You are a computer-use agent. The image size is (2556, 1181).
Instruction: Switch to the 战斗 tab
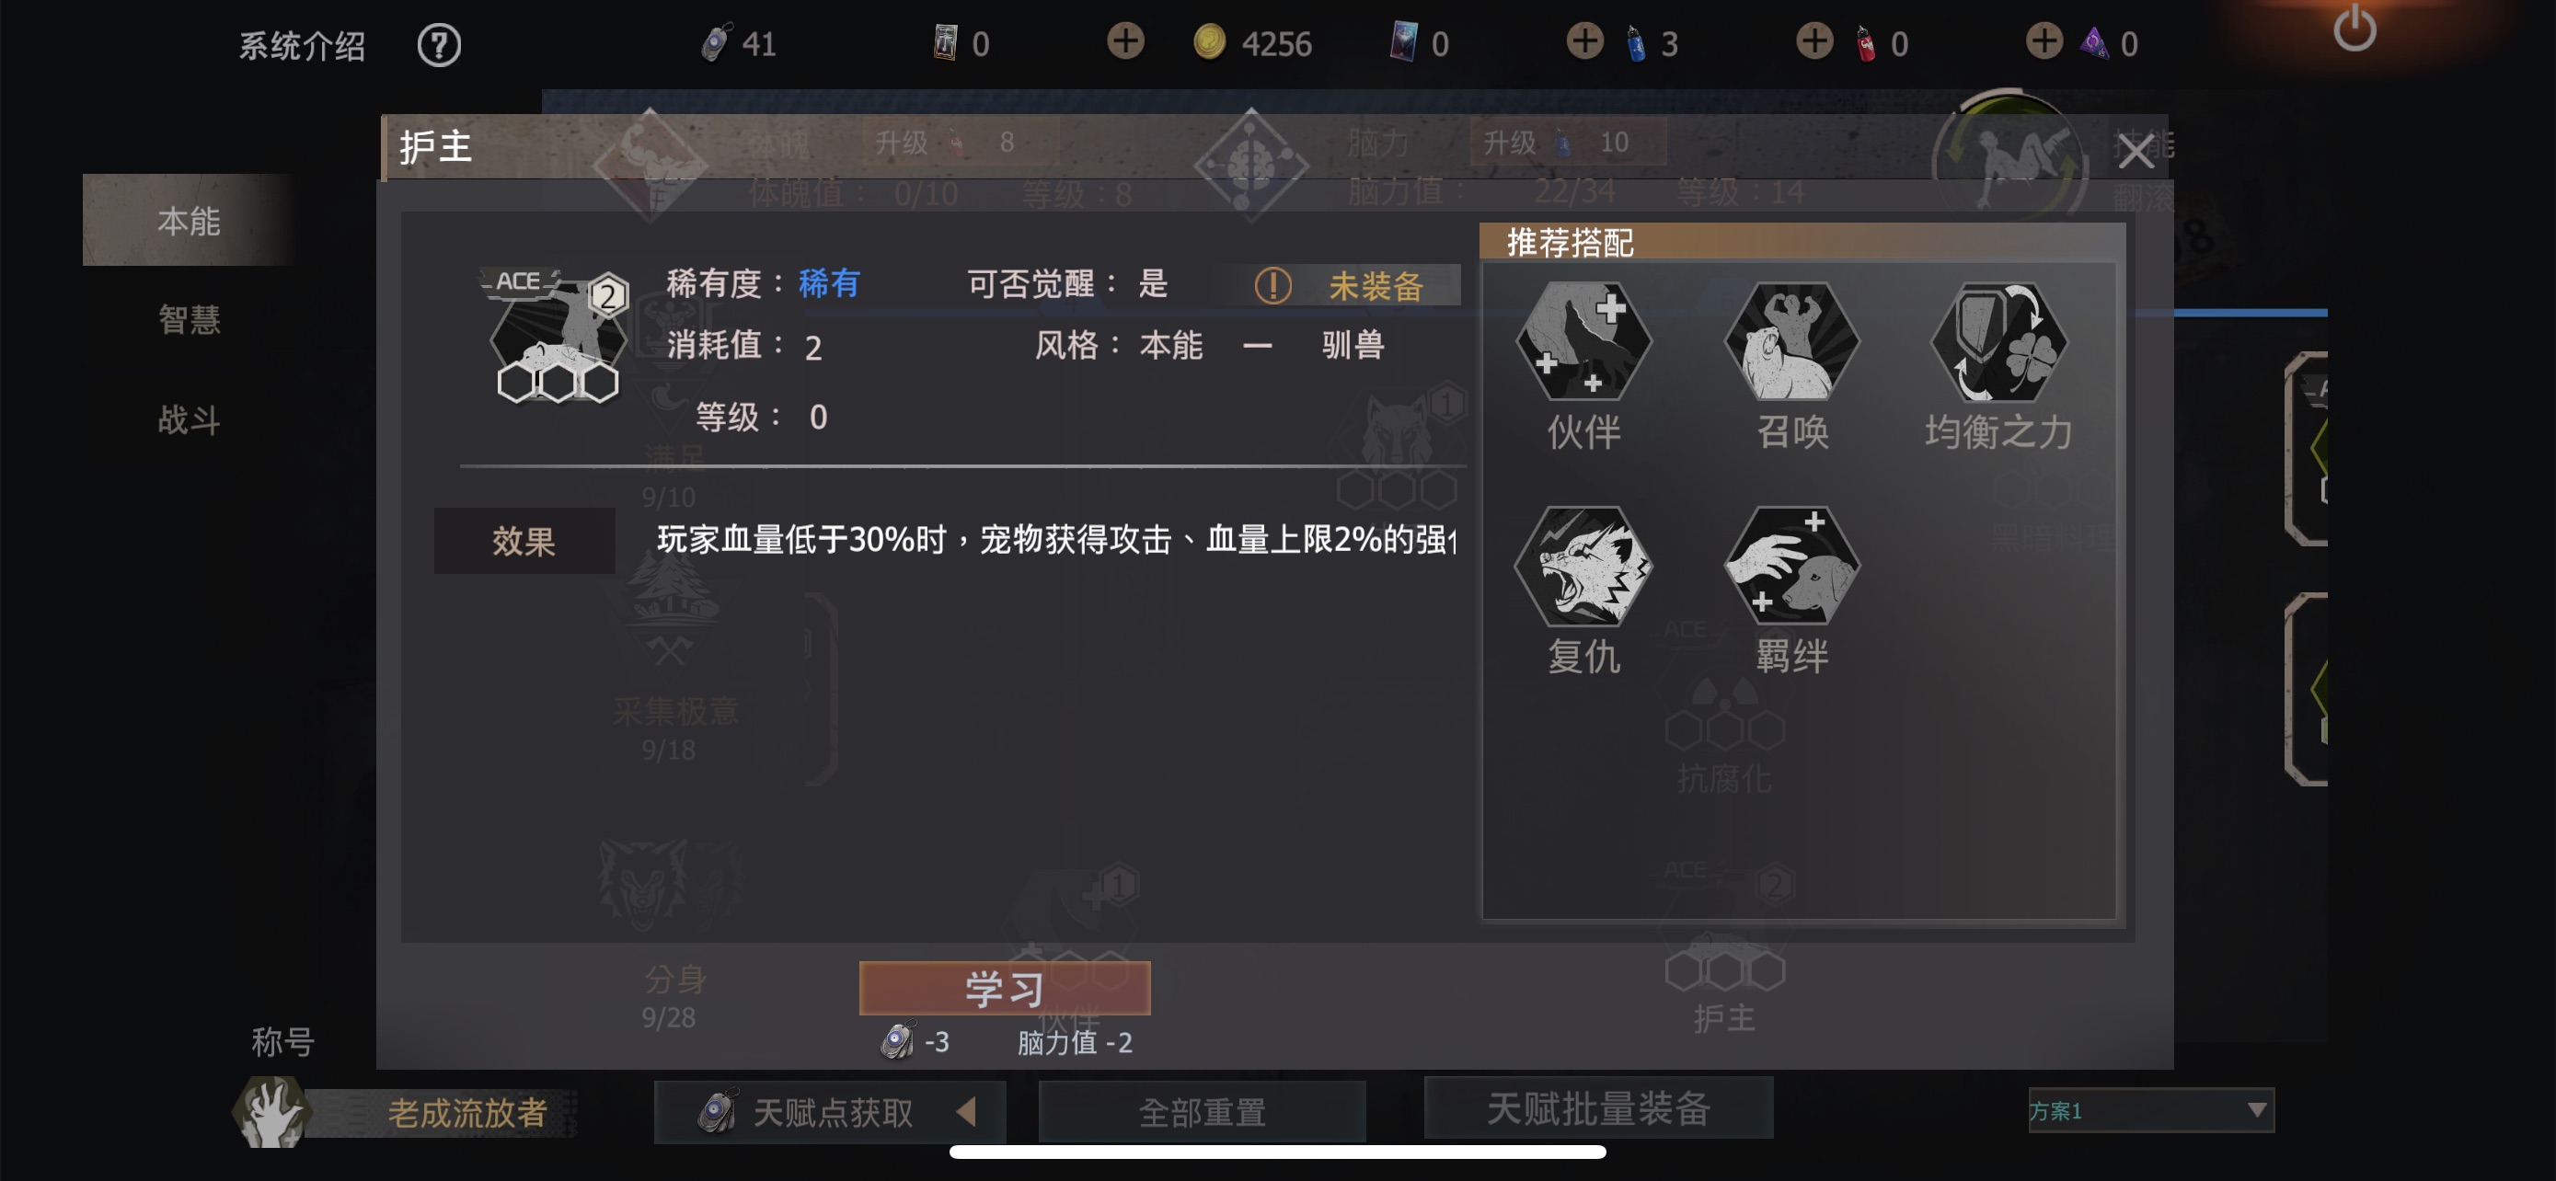tap(189, 419)
